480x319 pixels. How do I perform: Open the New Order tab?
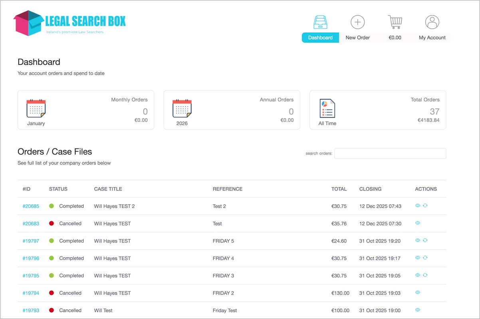(357, 37)
